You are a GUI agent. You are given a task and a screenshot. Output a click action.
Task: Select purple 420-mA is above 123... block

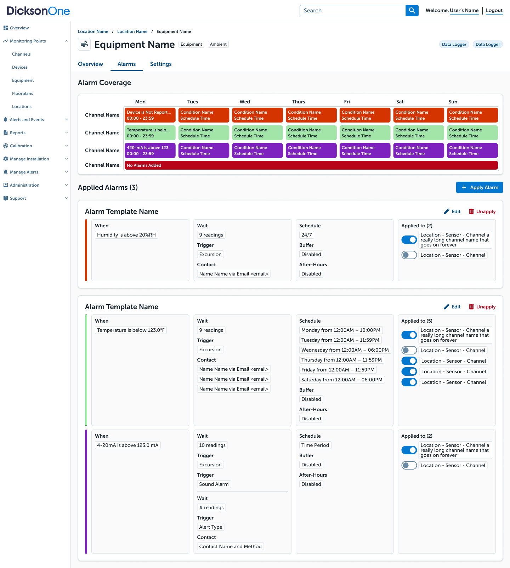coord(150,150)
